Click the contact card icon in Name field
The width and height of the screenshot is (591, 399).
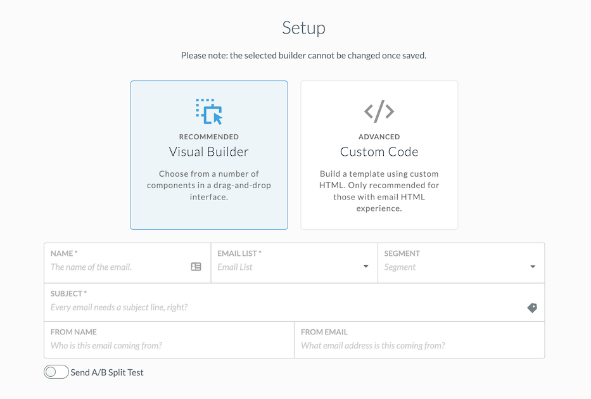(196, 267)
